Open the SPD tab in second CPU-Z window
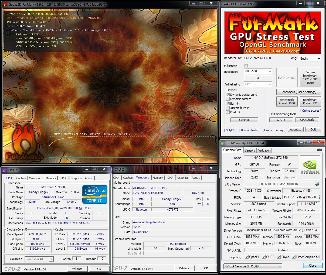 [170, 178]
